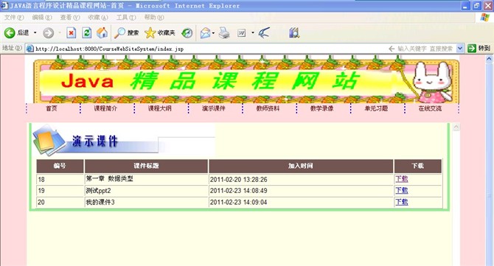Click the Go (转到) green arrow button
Screen dimensions: 494x266
point(479,48)
